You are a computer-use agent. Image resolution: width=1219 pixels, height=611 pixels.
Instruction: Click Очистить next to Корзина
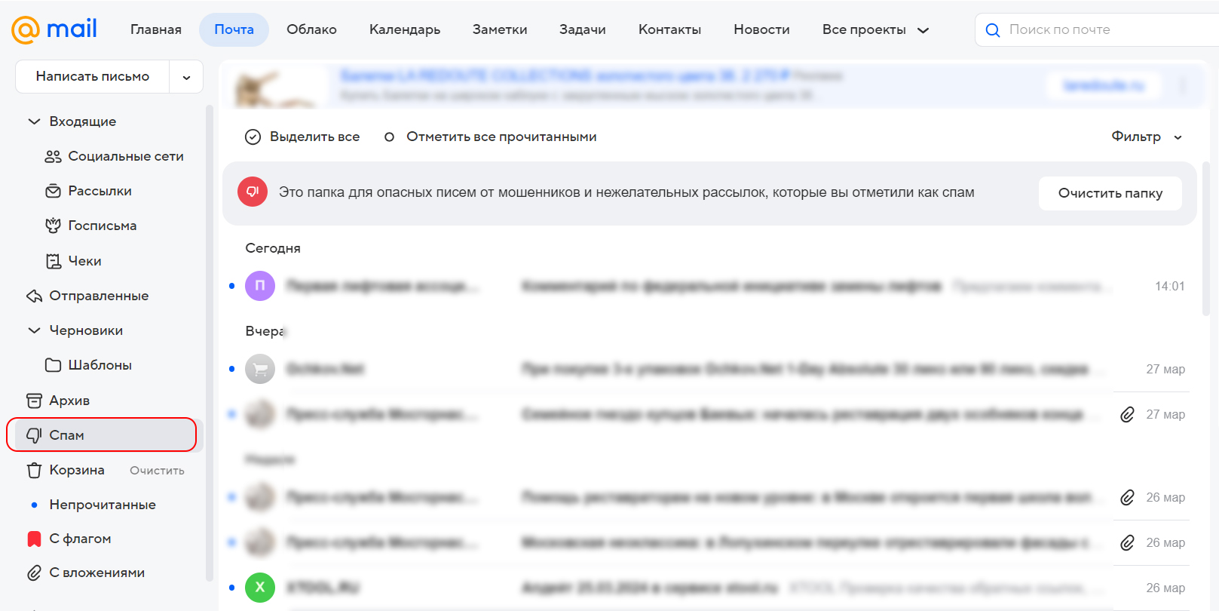157,471
